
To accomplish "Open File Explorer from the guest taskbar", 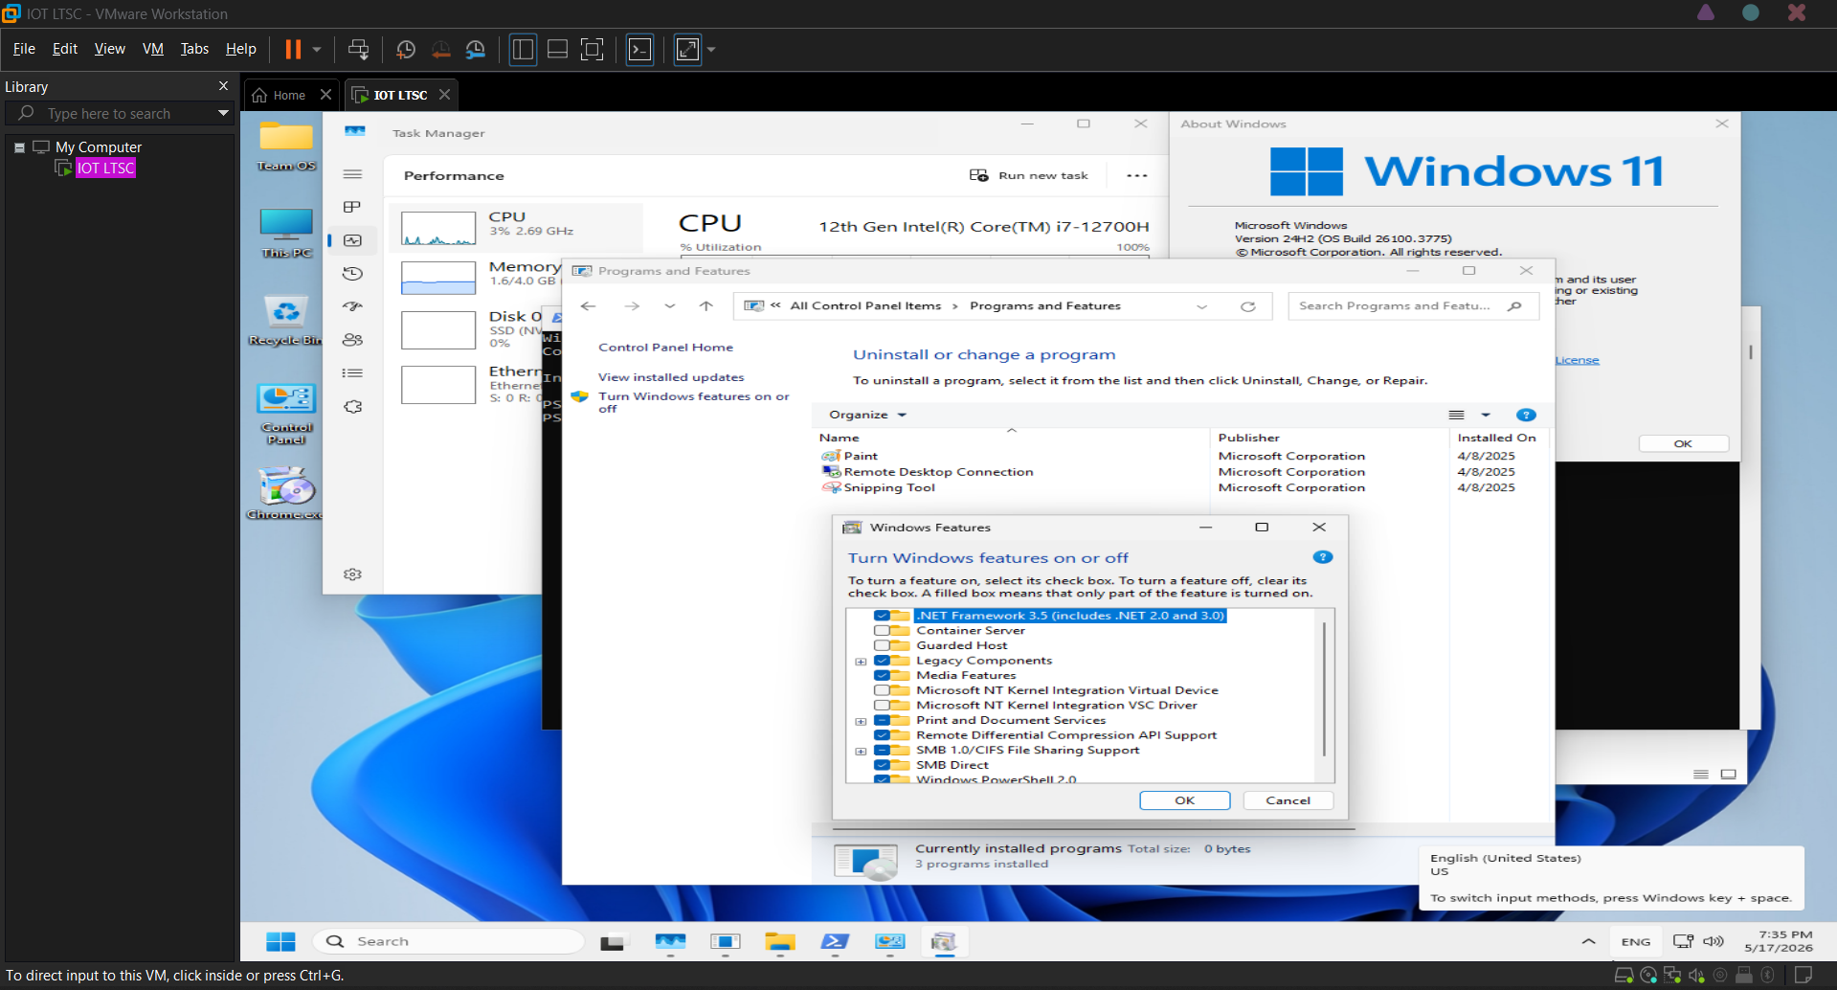I will 780,942.
